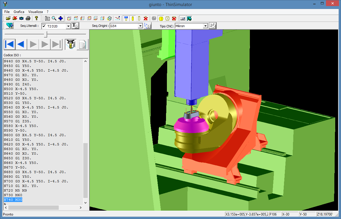341x219 pixels.
Task: Select code line N650 G1 Z30.
Action: (x=17, y=158)
